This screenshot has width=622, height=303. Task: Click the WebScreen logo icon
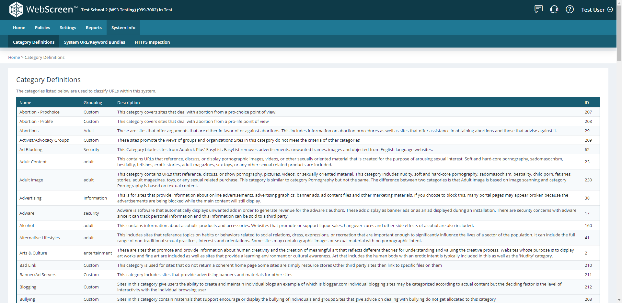(16, 9)
